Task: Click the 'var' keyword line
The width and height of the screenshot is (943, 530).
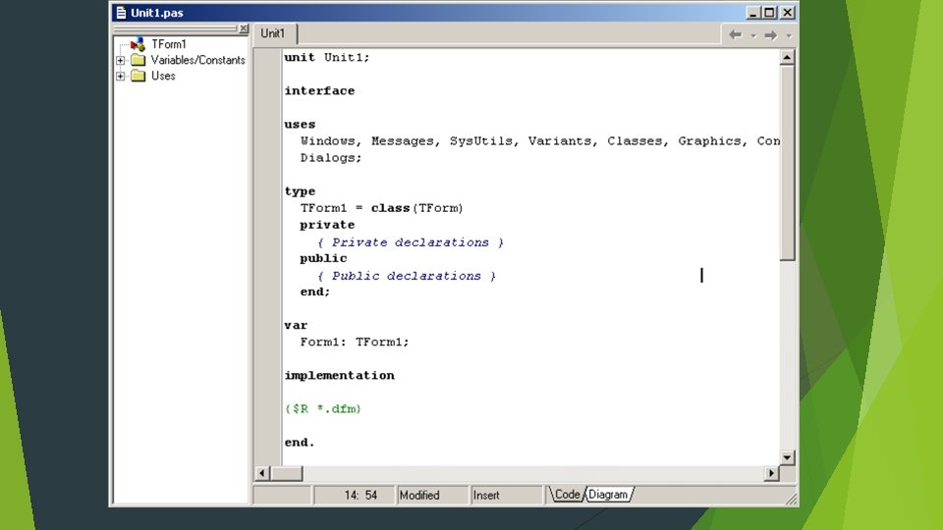Action: click(x=296, y=326)
